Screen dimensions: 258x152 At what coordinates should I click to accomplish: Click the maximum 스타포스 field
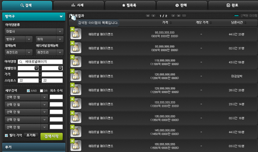[52, 81]
